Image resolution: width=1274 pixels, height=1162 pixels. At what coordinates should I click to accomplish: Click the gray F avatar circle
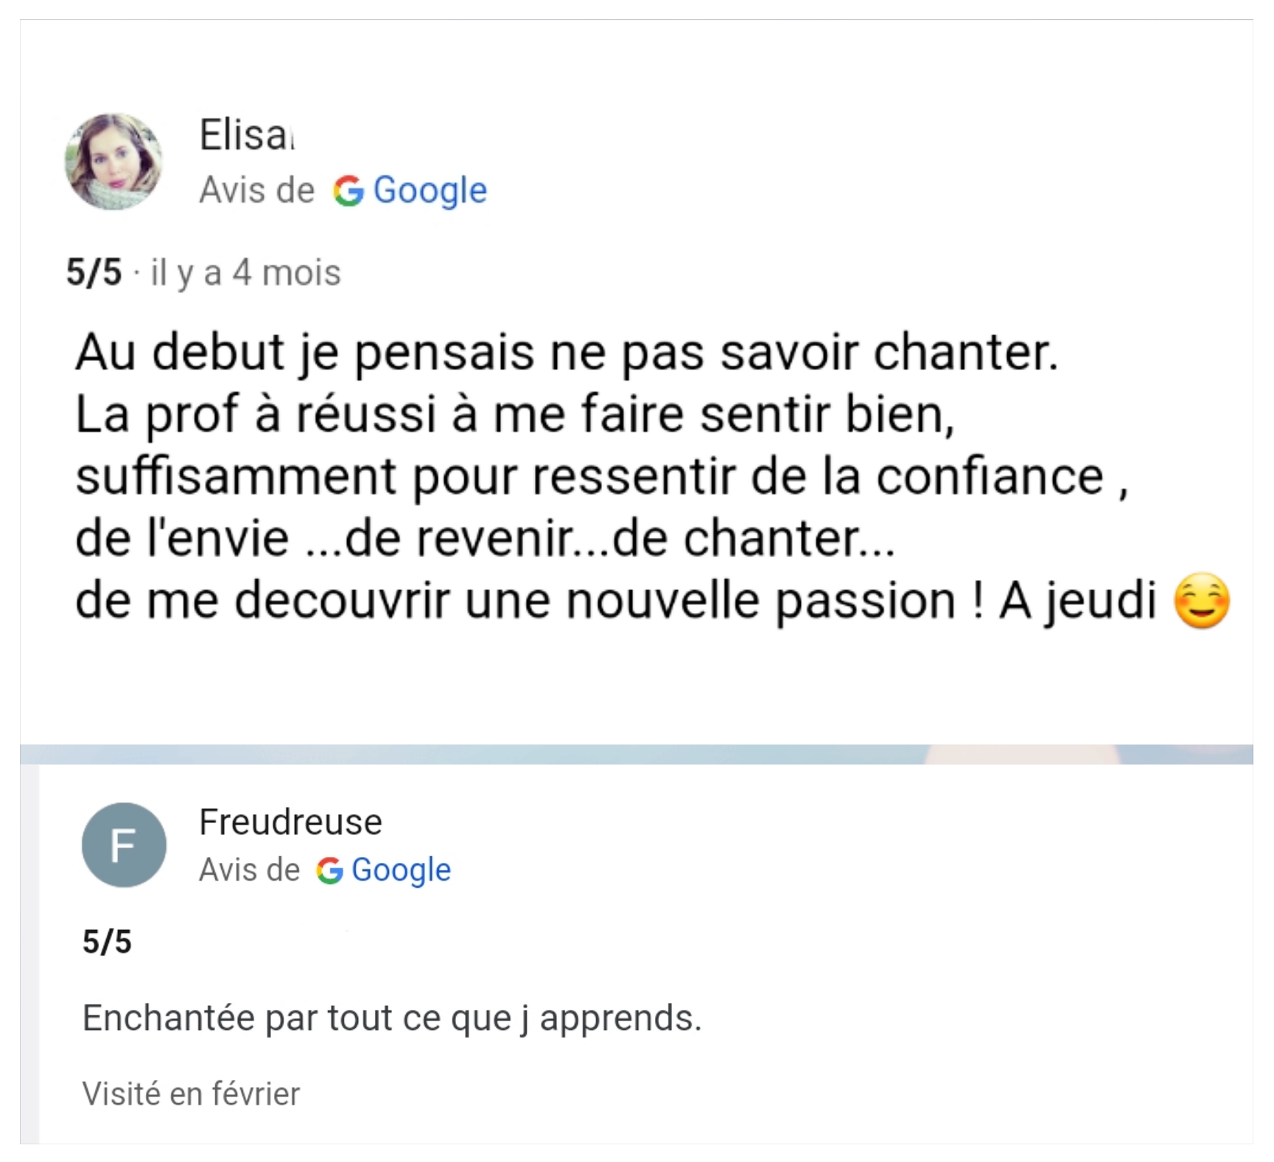(124, 844)
